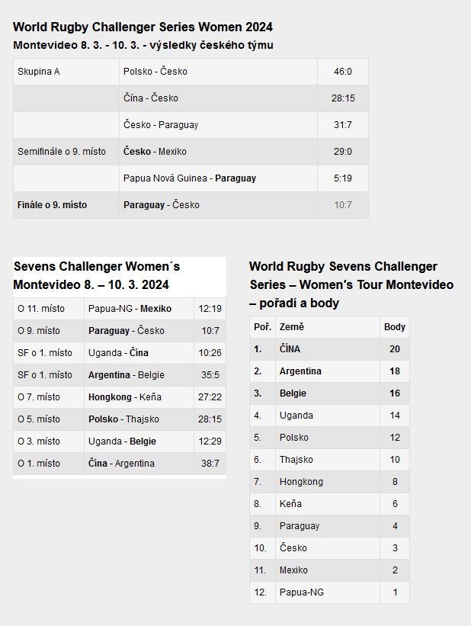Select the Česko - Paraguay match cell
471x626 pixels.
tap(161, 125)
